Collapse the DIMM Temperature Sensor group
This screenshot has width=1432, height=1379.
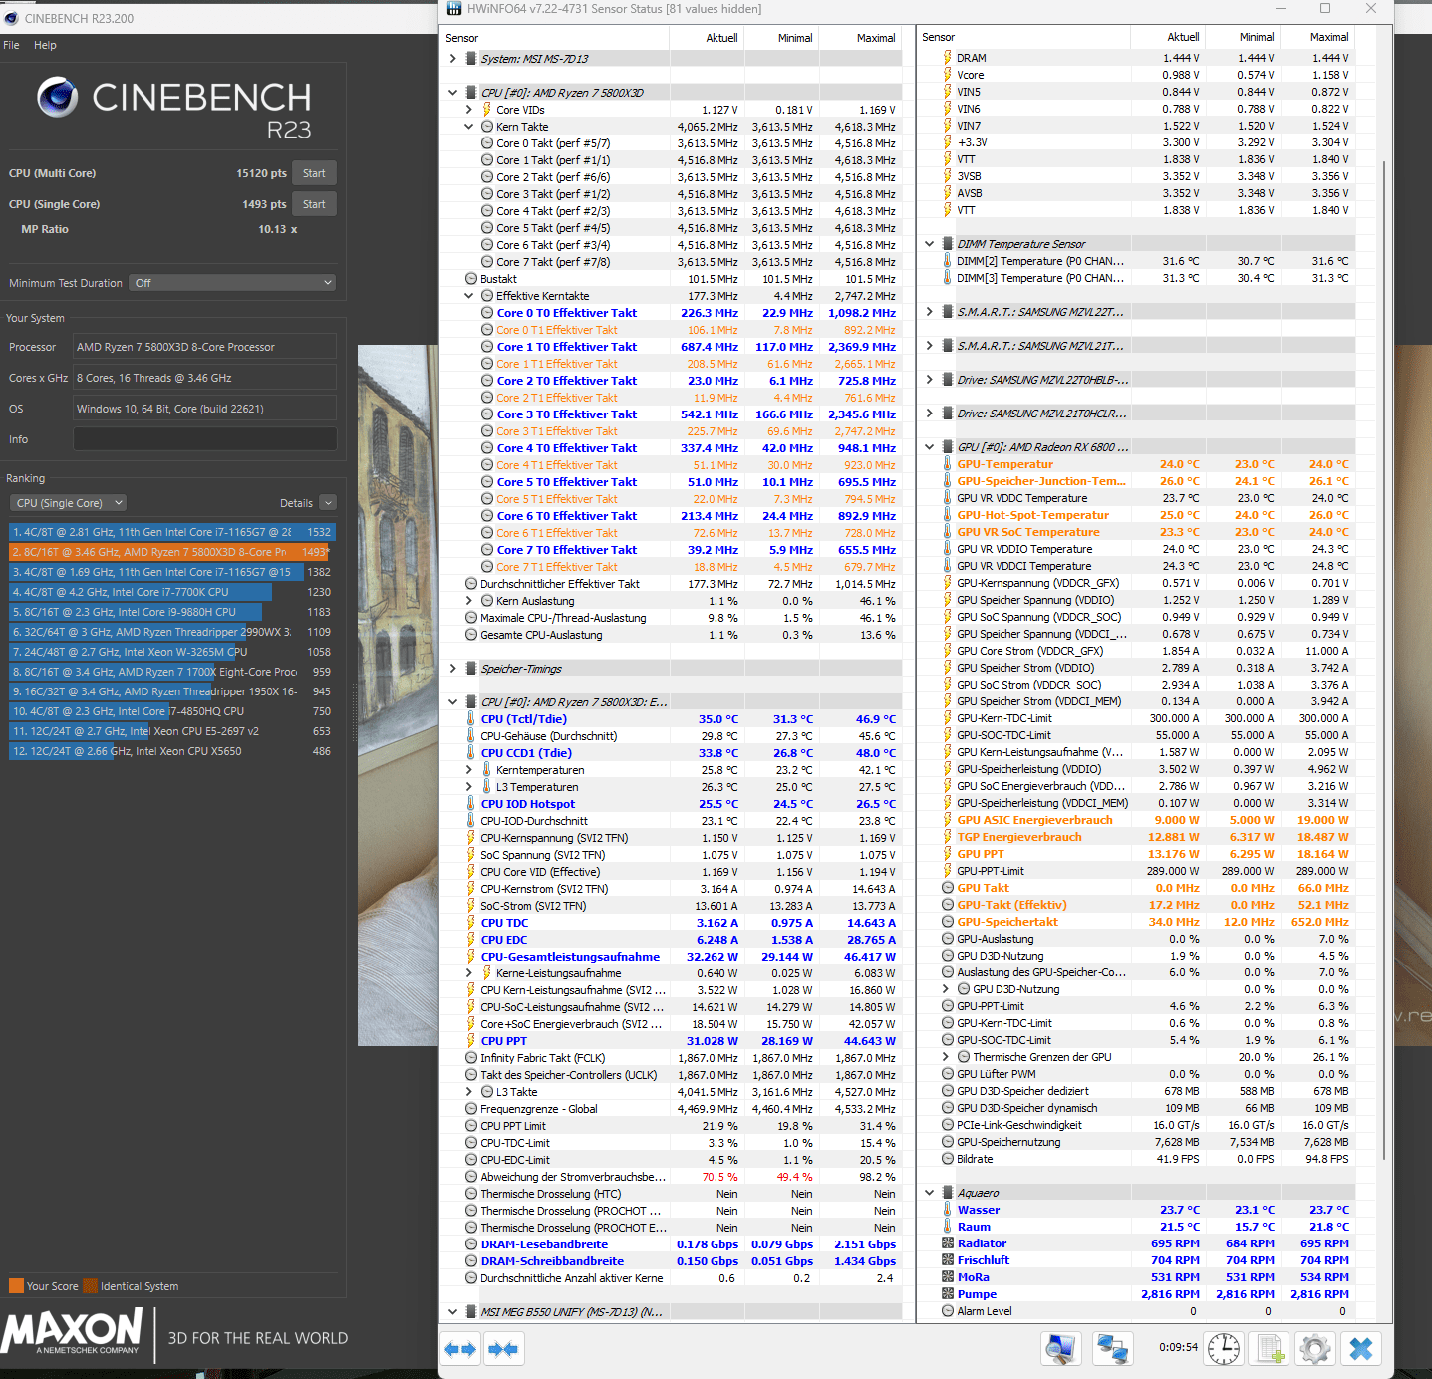click(x=930, y=244)
